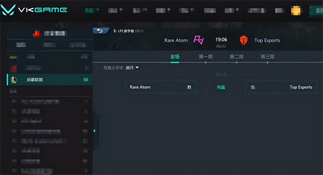323x175 pixels.
Task: Switch to the 第二局 tab
Action: tap(236, 56)
